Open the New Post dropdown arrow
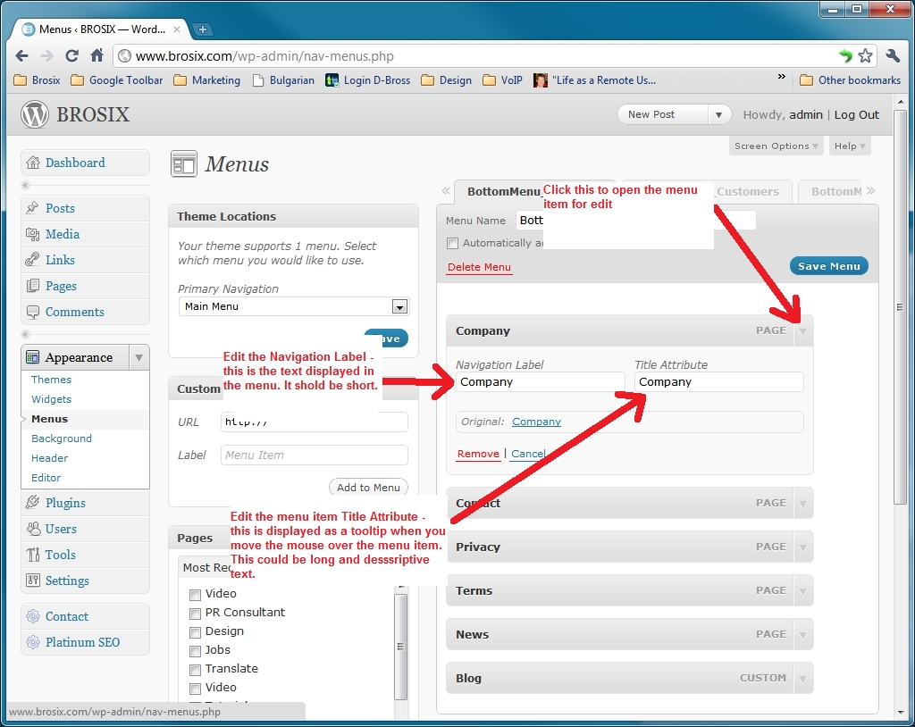Screen dimensions: 915x727 tap(719, 115)
